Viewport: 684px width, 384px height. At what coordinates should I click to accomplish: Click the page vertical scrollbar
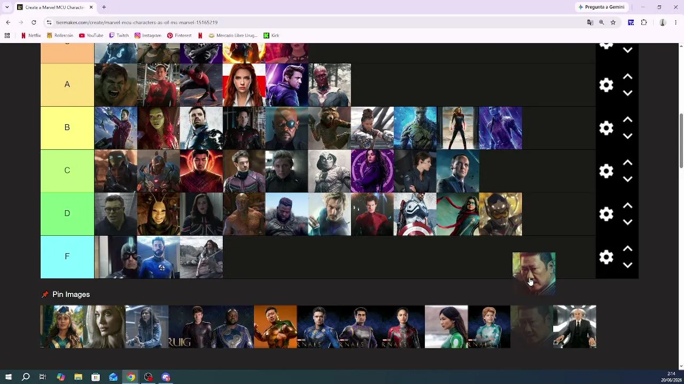[x=681, y=141]
